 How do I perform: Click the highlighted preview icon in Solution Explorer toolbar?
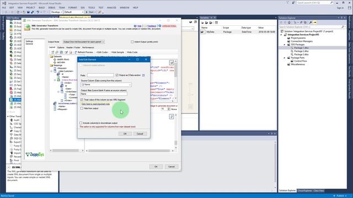click(315, 23)
